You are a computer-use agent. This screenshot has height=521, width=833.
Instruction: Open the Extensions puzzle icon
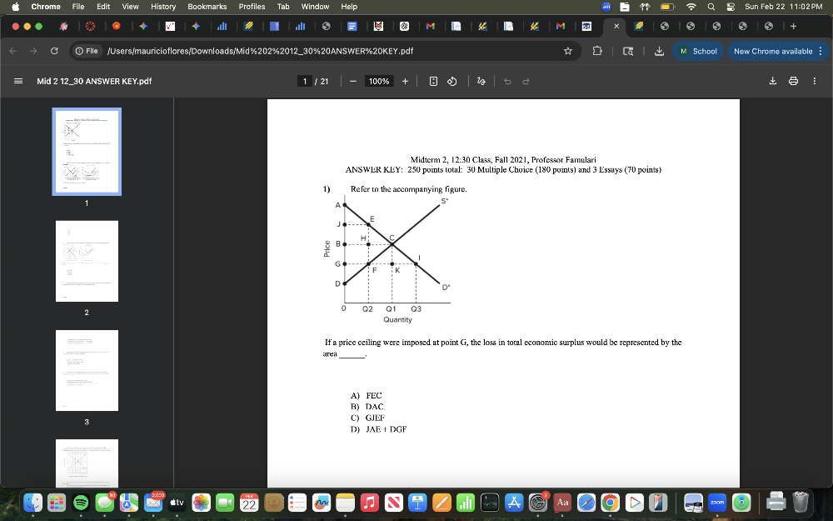pyautogui.click(x=597, y=51)
